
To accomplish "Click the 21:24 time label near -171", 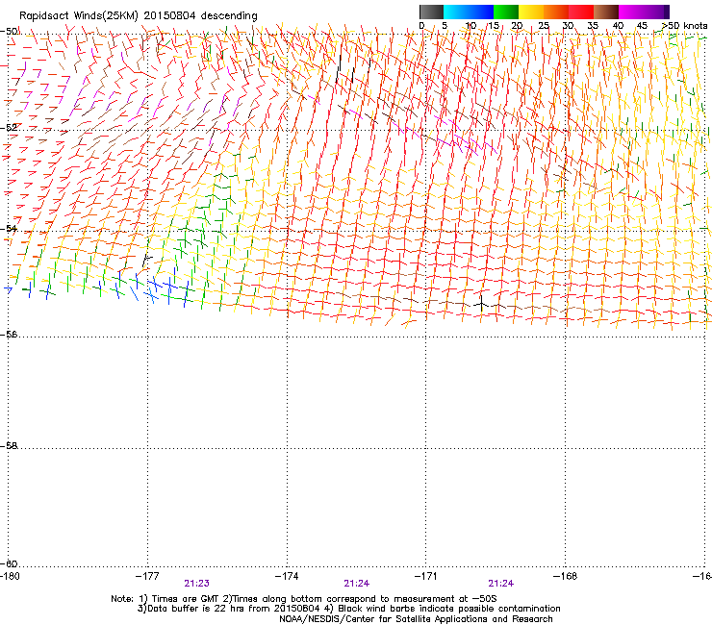I will coord(501,584).
